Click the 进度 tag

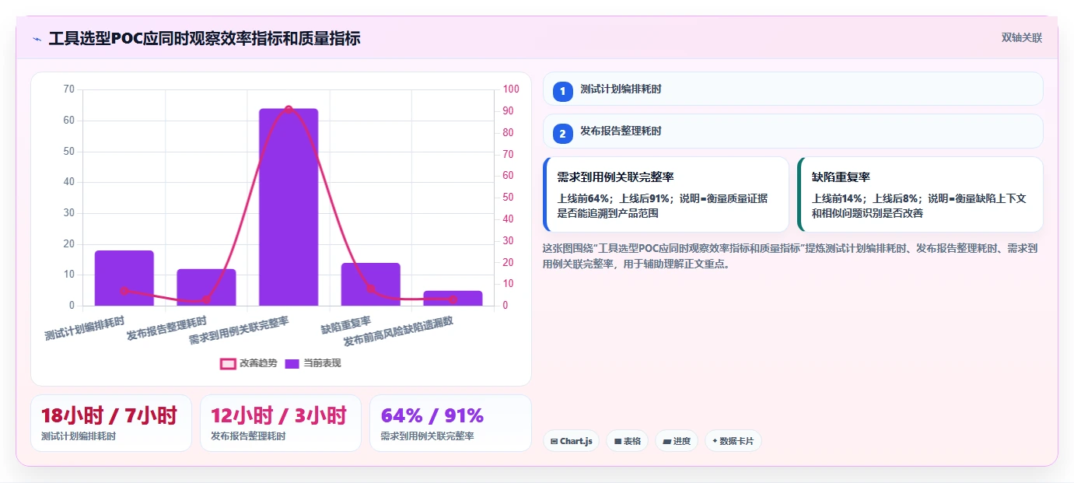coord(676,441)
